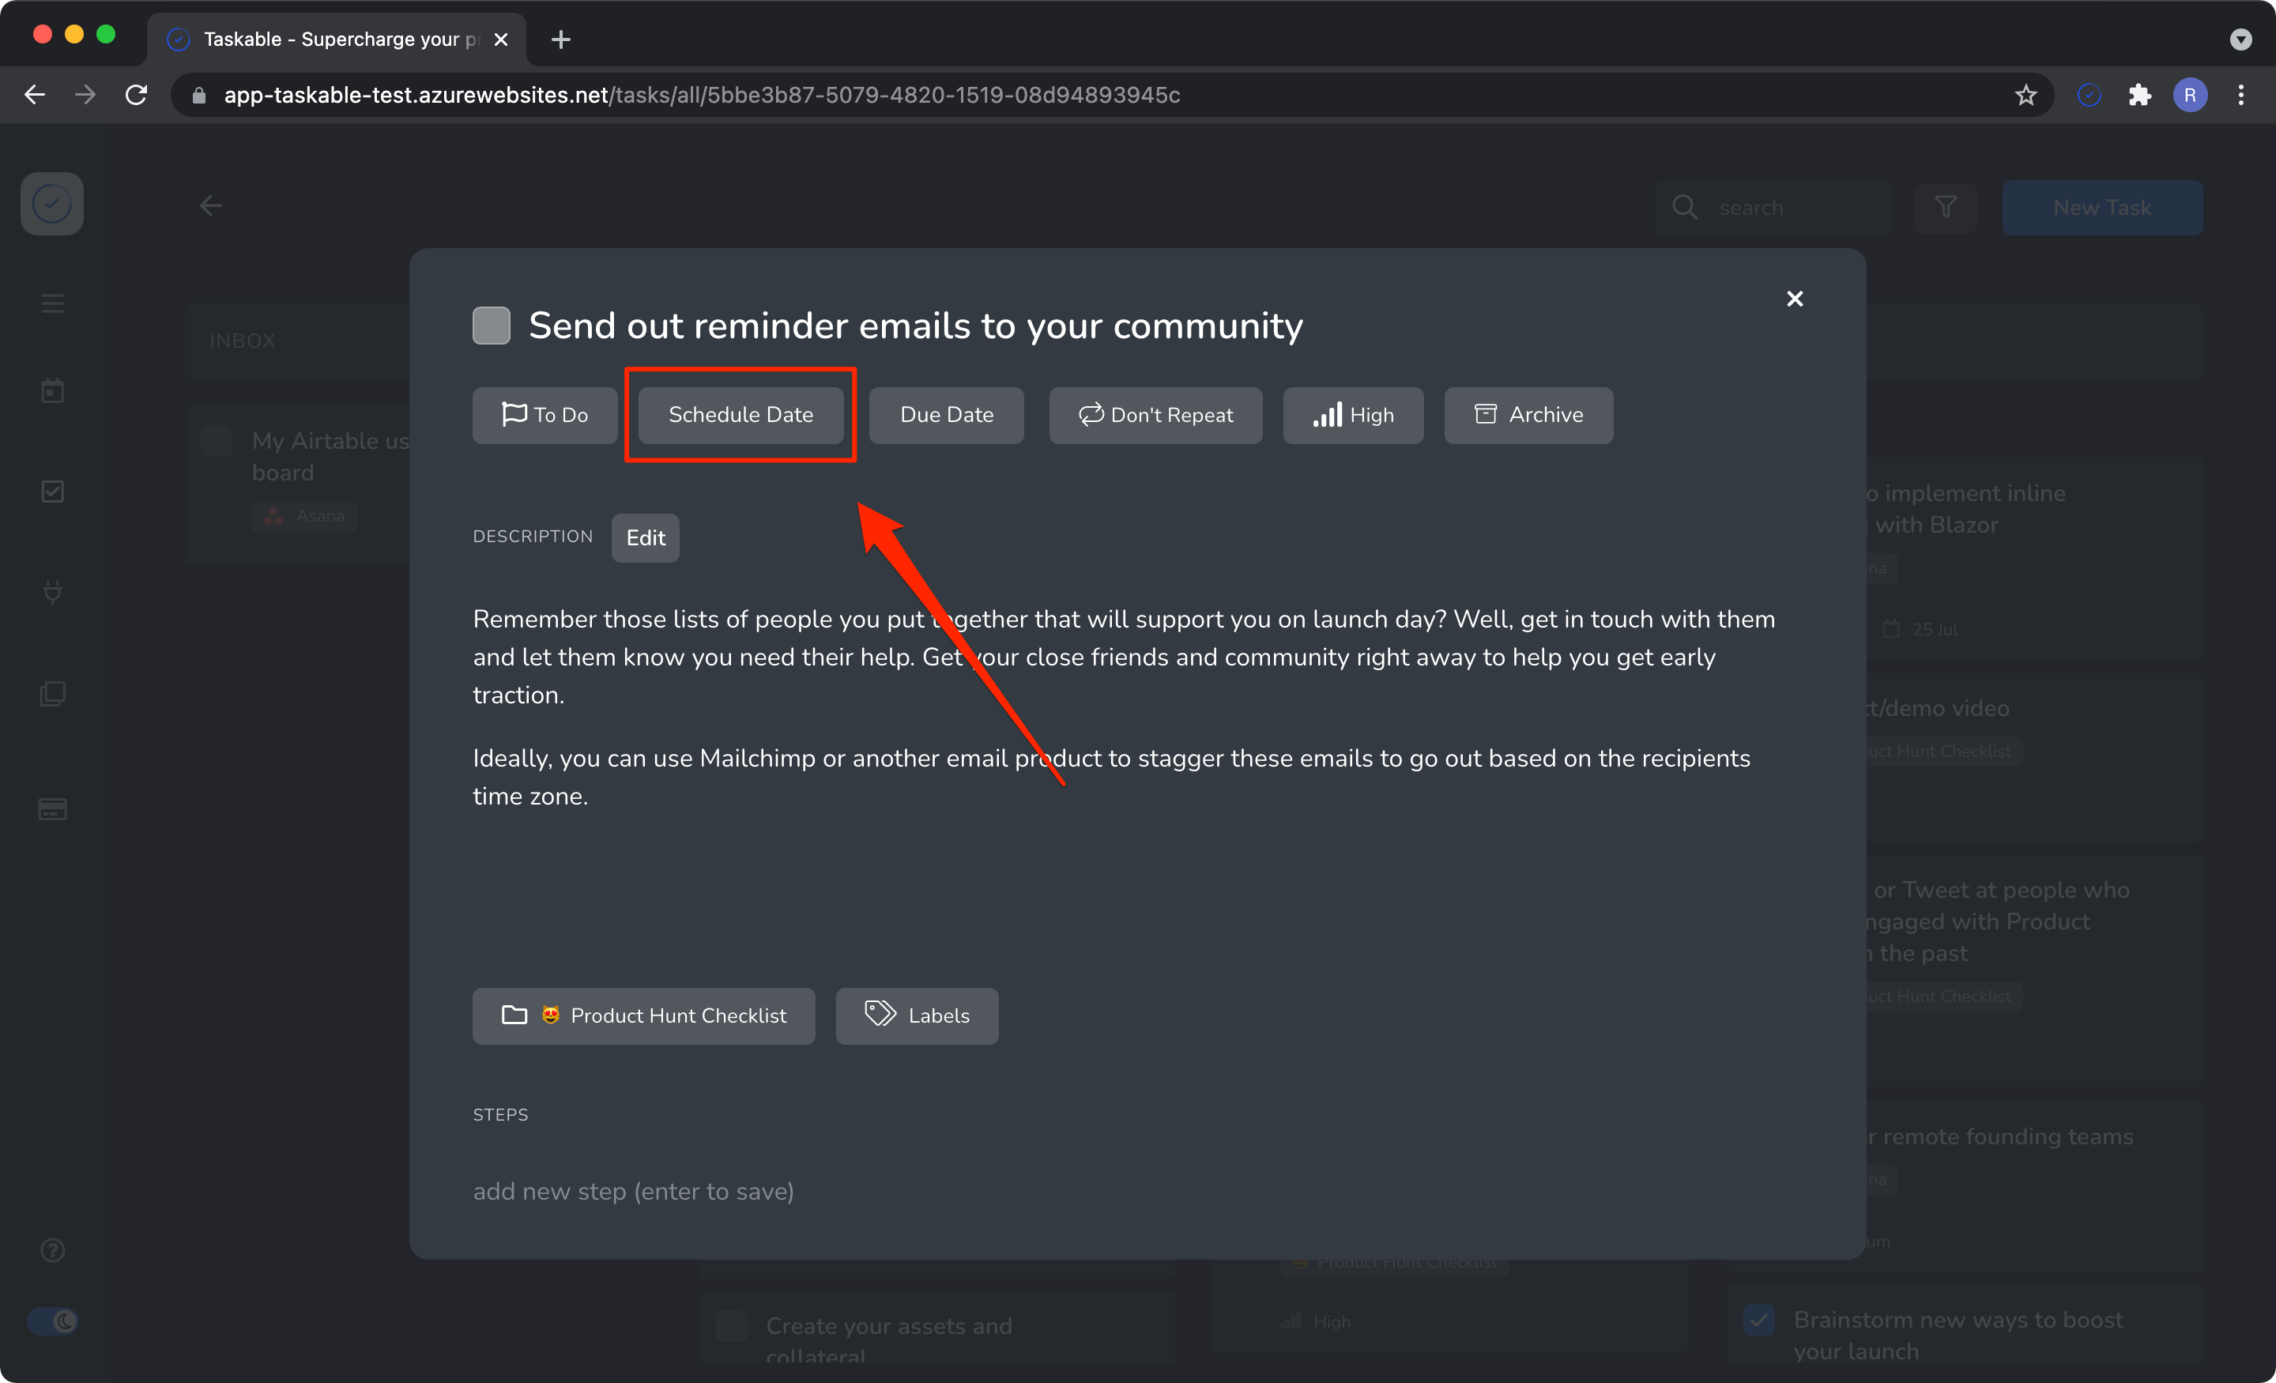The width and height of the screenshot is (2276, 1383).
Task: Click Edit next to the description
Action: (x=645, y=537)
